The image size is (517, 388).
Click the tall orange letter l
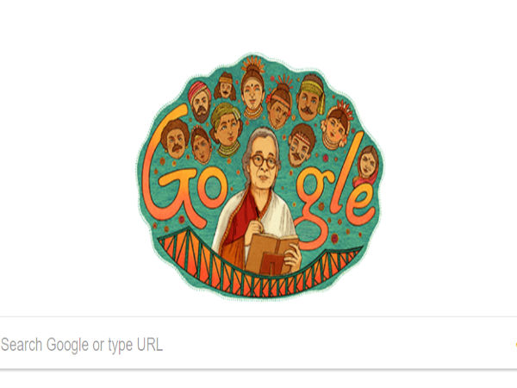(346, 172)
